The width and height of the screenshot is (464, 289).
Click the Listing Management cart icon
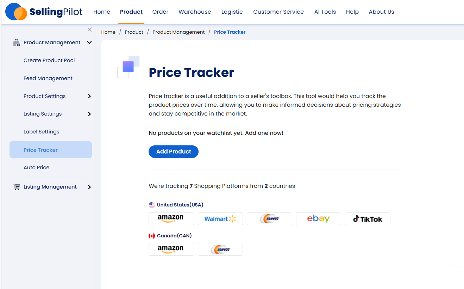[17, 187]
